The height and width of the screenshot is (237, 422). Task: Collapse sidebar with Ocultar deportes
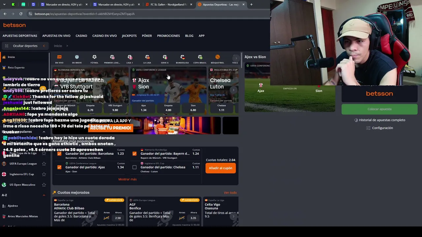pyautogui.click(x=25, y=46)
